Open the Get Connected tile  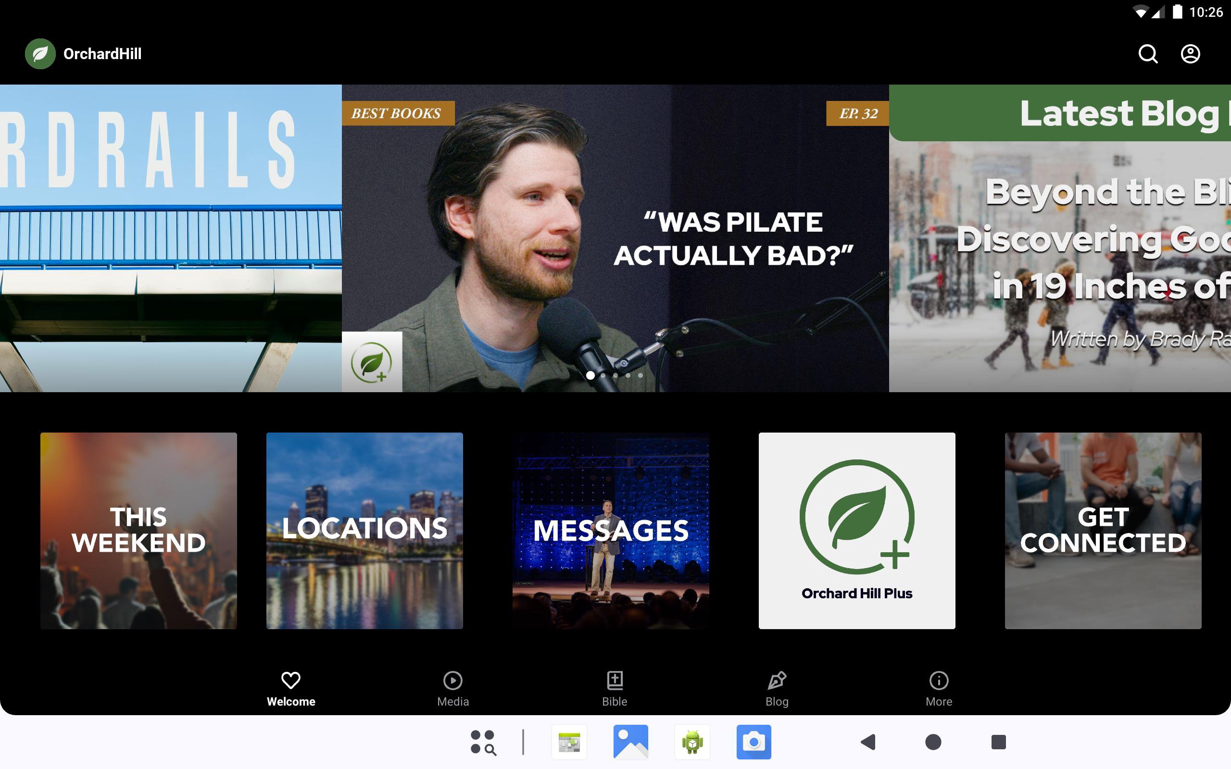pos(1102,531)
